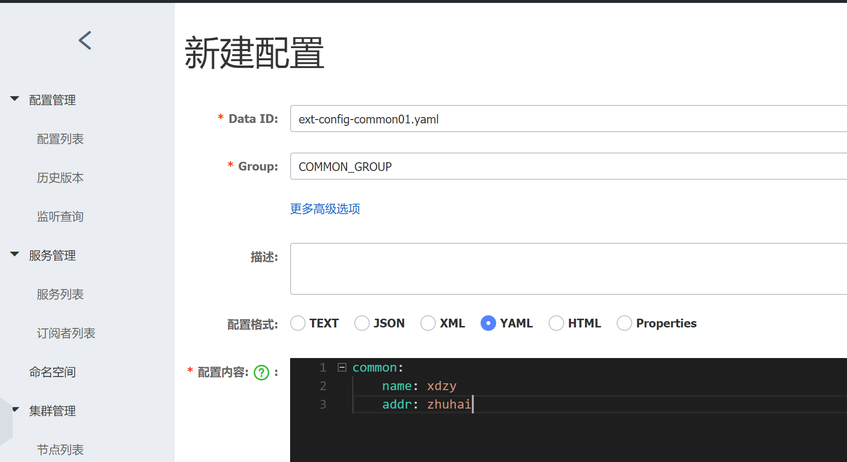Screen dimensions: 847x462
Task: Select XML config format
Action: click(x=428, y=323)
